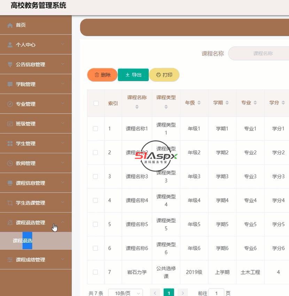This screenshot has width=289, height=296.
Task: Click the 共 7 条 total count
Action: tap(96, 293)
